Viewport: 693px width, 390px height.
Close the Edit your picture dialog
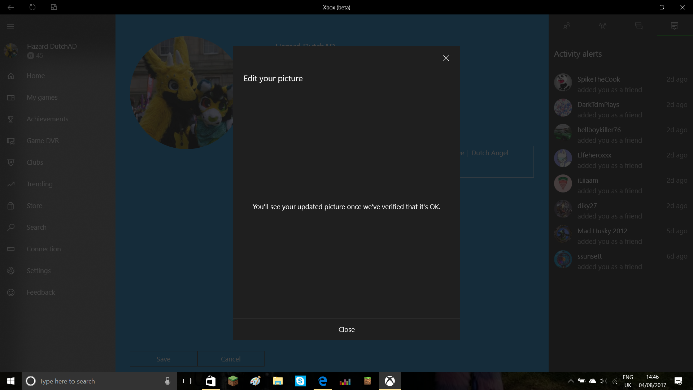click(x=346, y=329)
